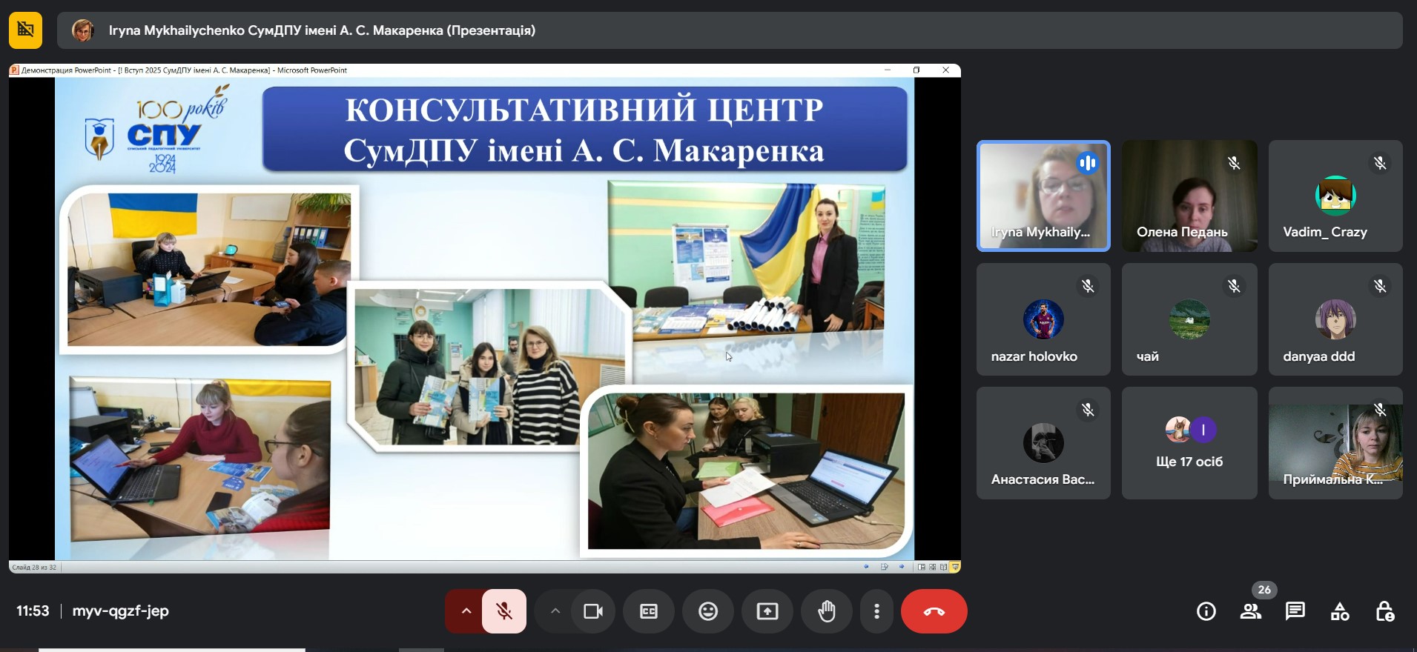Open the chat messages panel
This screenshot has height=652, width=1417.
click(x=1295, y=611)
